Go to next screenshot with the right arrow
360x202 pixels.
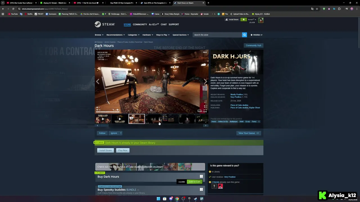[205, 82]
